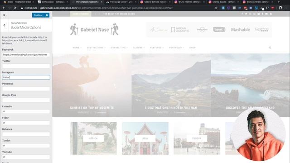Expand DESTINATIONS menu dropdown
Image resolution: width=290 pixels, height=163 pixels.
tap(96, 48)
